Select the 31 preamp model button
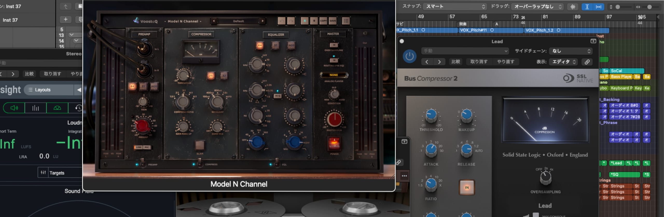This screenshot has height=217, width=664. pyautogui.click(x=143, y=86)
